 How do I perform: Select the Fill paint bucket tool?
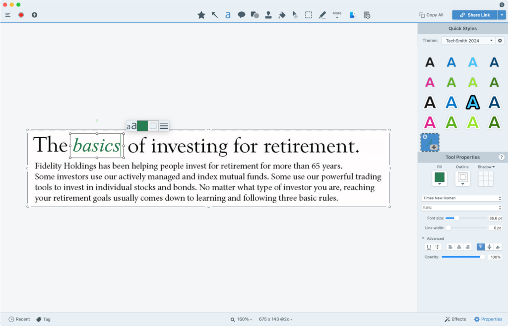pos(282,15)
